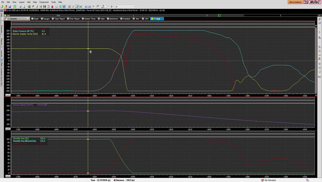Click the green play button

112,7
